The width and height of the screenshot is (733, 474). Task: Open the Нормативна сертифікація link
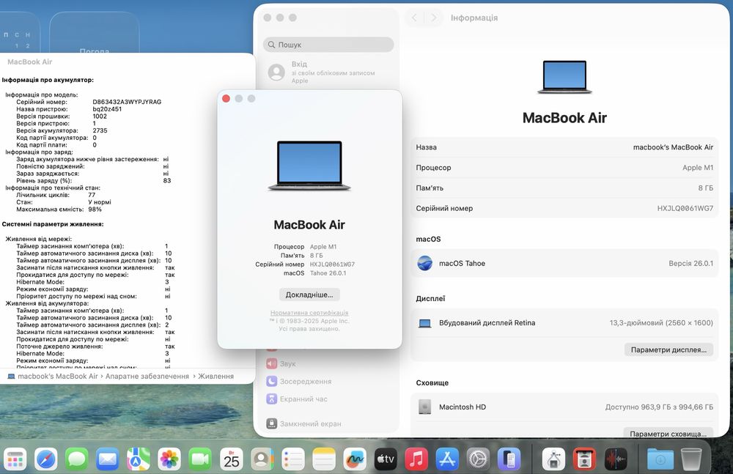tap(309, 313)
